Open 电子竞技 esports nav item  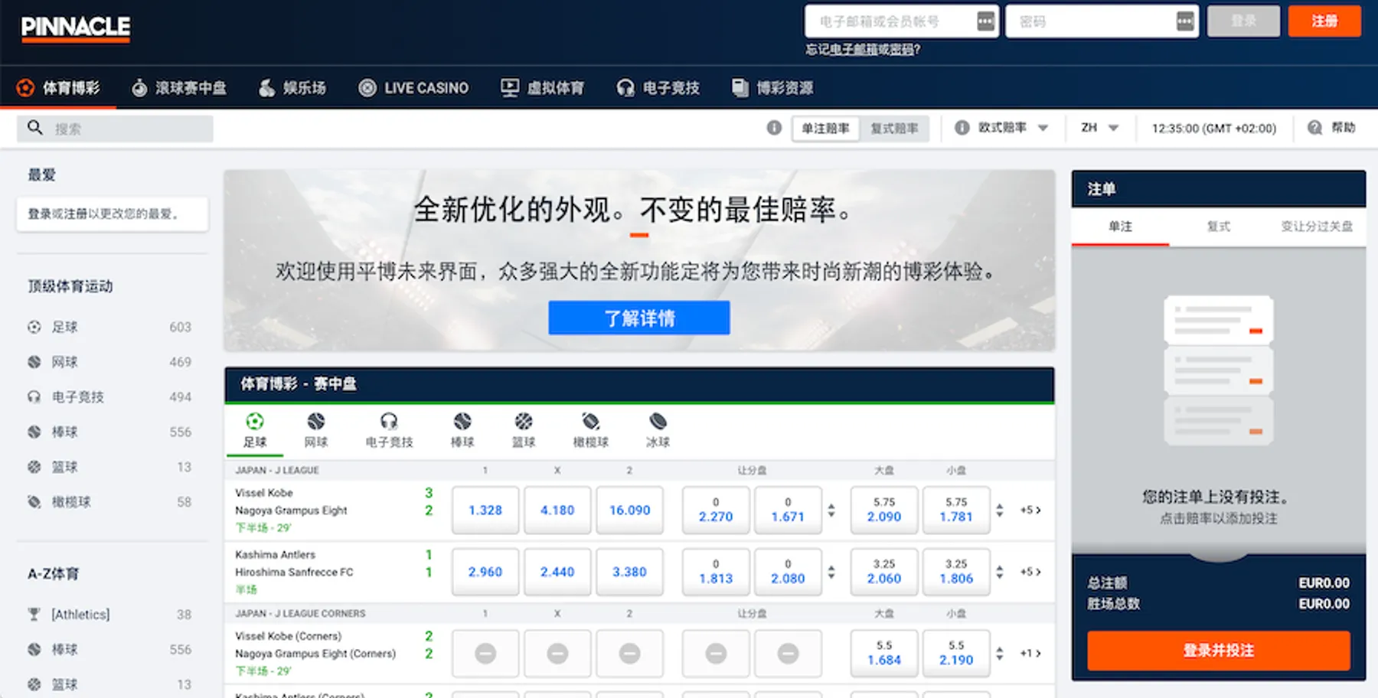click(x=658, y=88)
